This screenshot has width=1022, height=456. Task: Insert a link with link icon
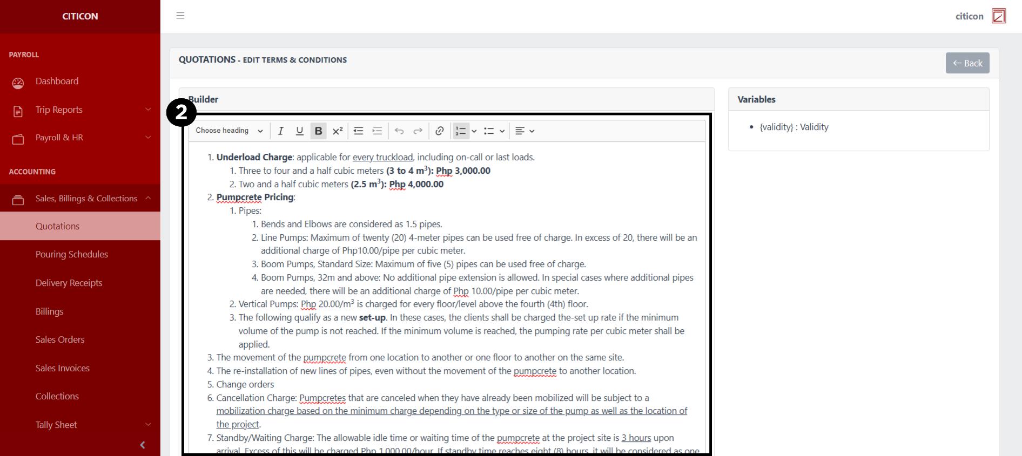click(440, 131)
